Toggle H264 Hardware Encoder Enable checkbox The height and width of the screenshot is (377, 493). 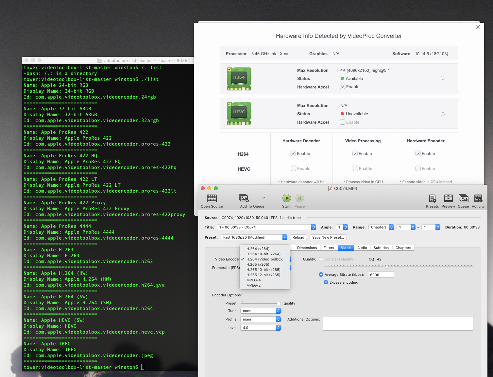tap(418, 153)
